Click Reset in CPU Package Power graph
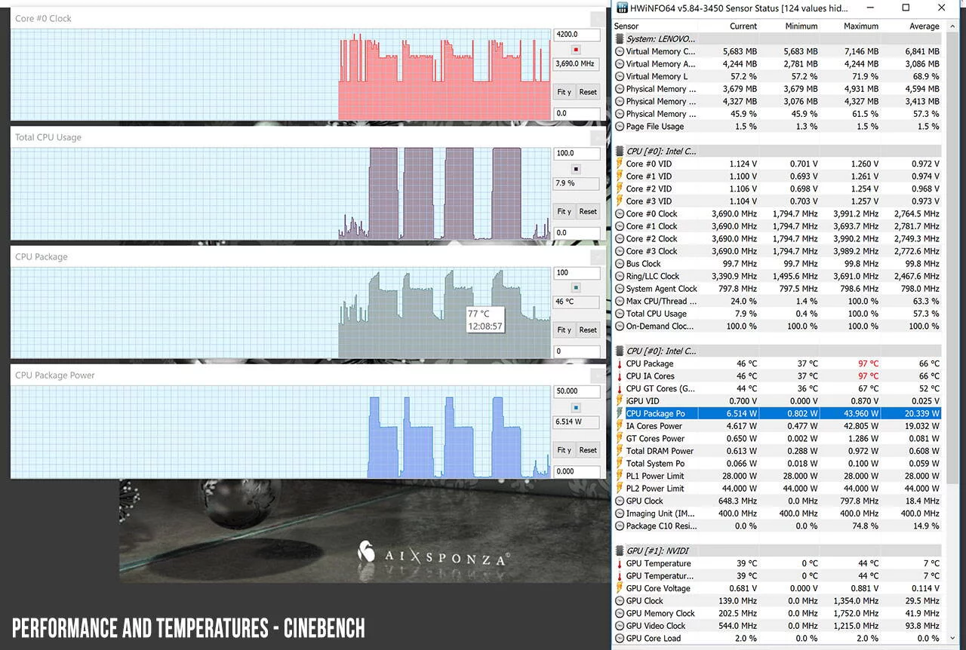Screen dimensions: 966x650 click(x=588, y=449)
